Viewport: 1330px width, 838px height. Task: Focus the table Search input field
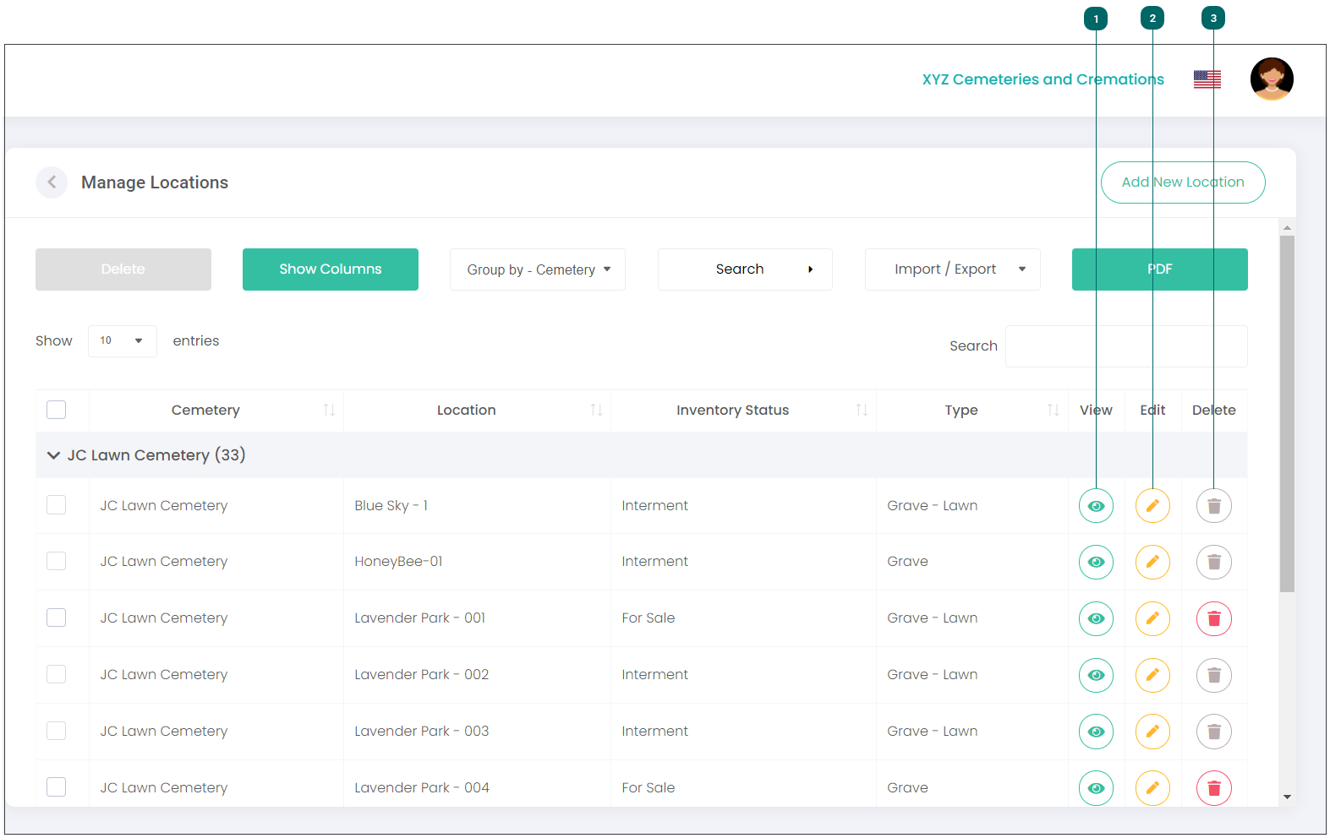[x=1126, y=346]
